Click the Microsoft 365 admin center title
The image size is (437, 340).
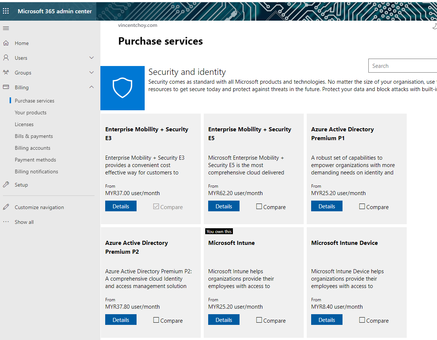click(x=55, y=11)
